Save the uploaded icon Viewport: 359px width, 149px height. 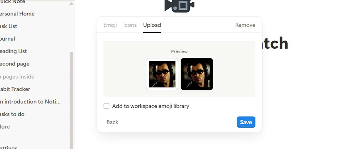click(x=246, y=122)
